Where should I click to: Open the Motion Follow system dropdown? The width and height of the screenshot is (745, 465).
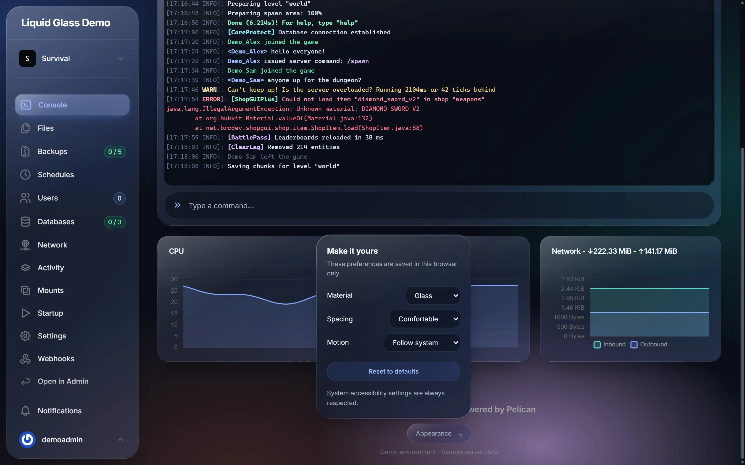tap(422, 343)
